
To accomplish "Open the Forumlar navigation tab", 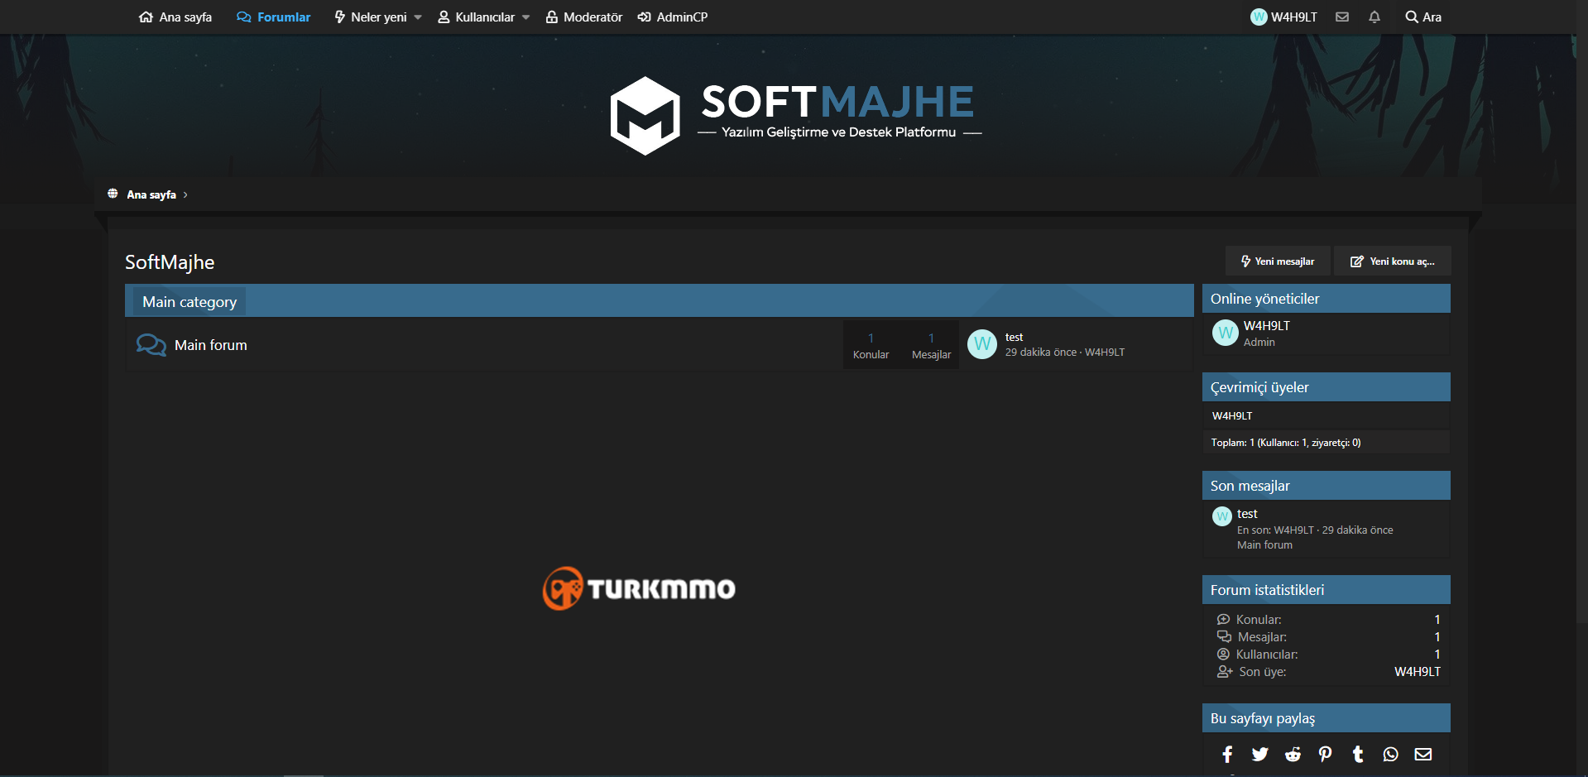I will point(274,17).
